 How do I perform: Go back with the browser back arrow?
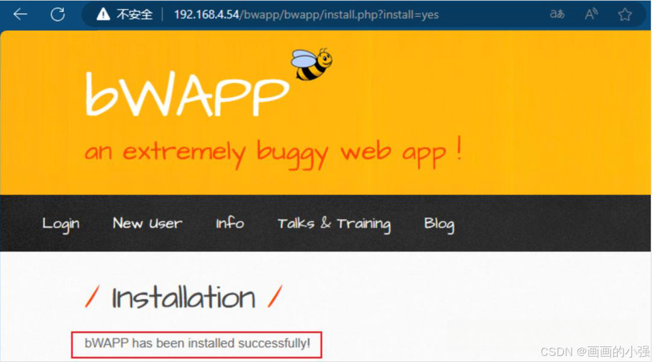tap(20, 14)
